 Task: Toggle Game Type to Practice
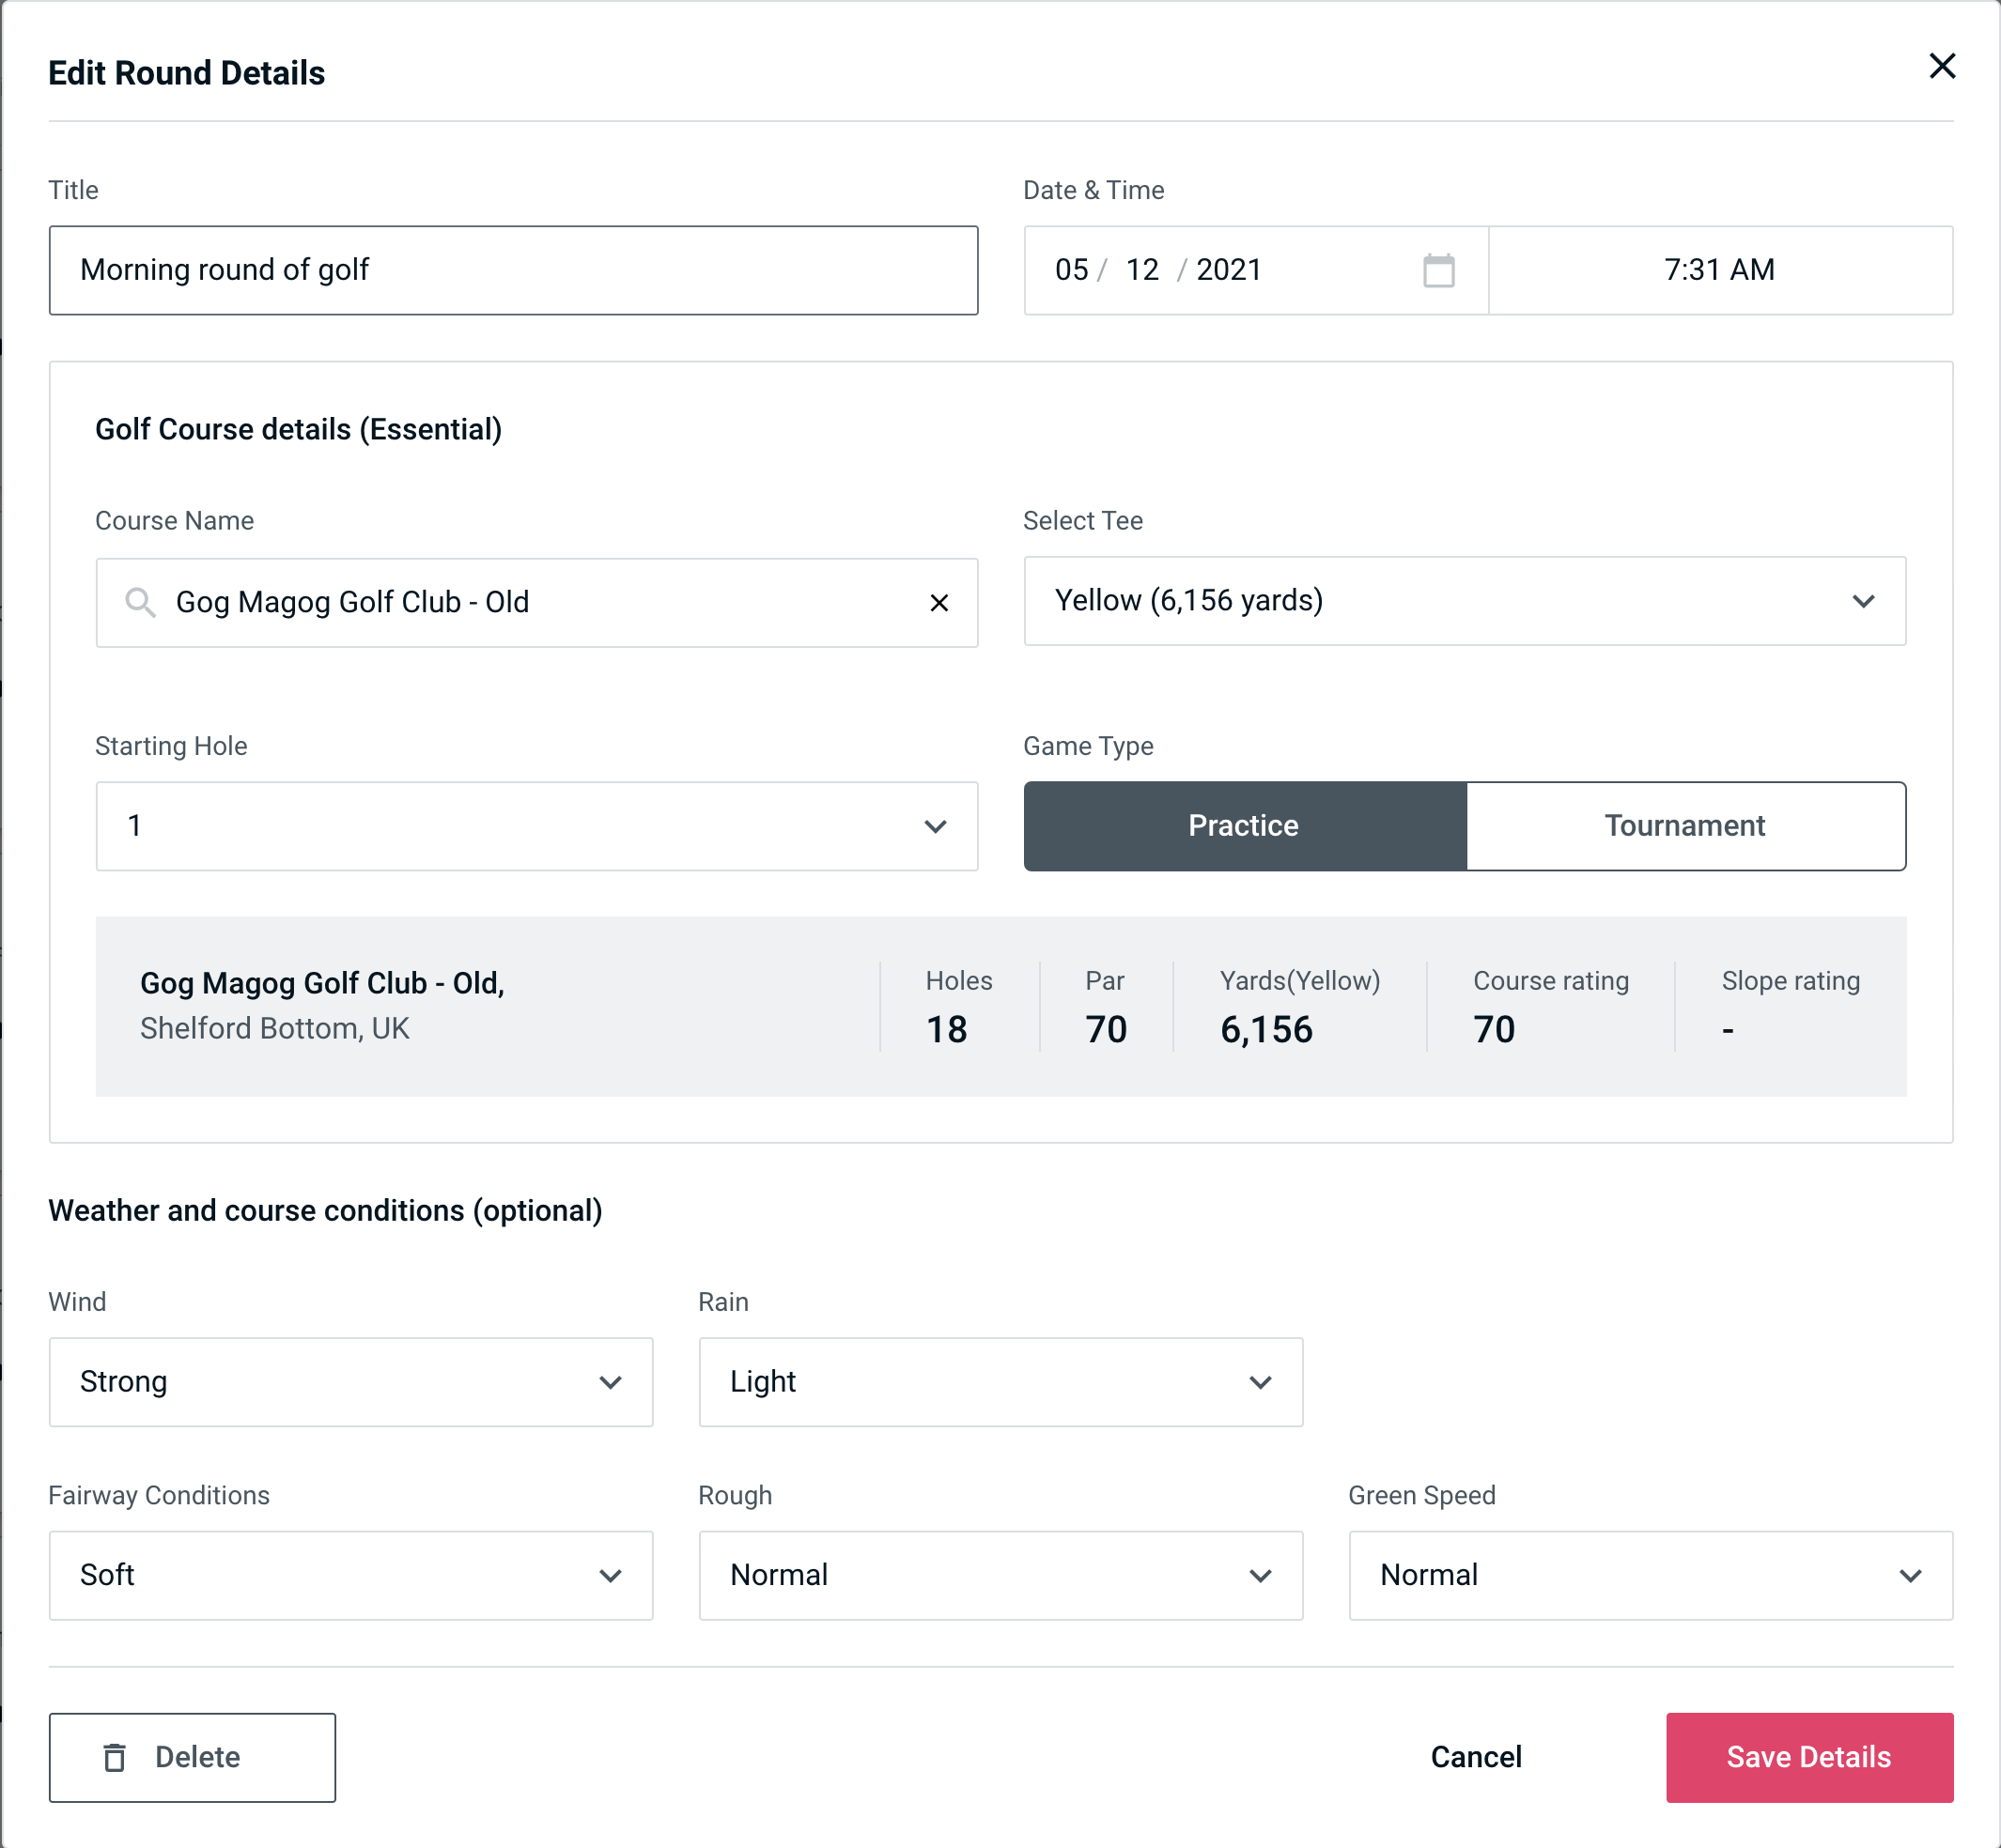[x=1243, y=825]
